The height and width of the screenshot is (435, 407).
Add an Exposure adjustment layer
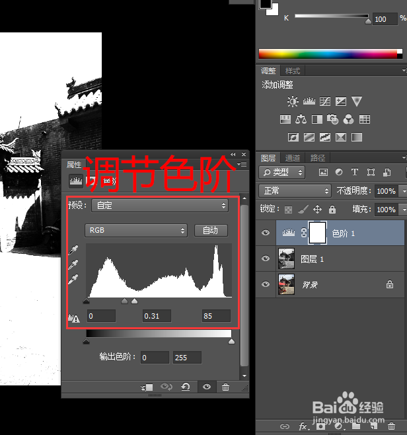click(x=341, y=102)
